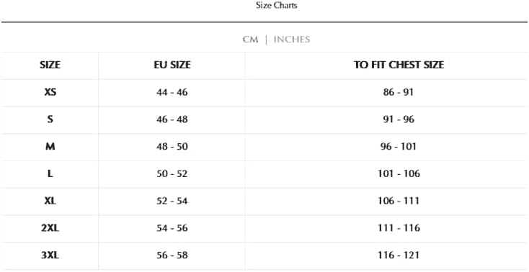The height and width of the screenshot is (272, 529).
Task: Click the XS size row label
Action: pos(50,92)
